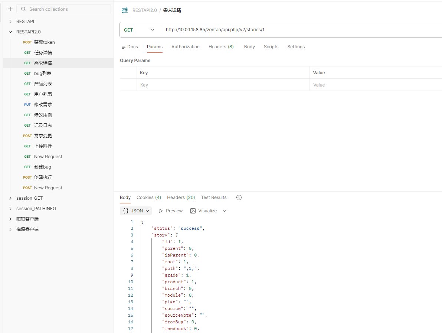Open the GET 上传附件 request
Screen dimensions: 442x333
[x=58, y=146]
